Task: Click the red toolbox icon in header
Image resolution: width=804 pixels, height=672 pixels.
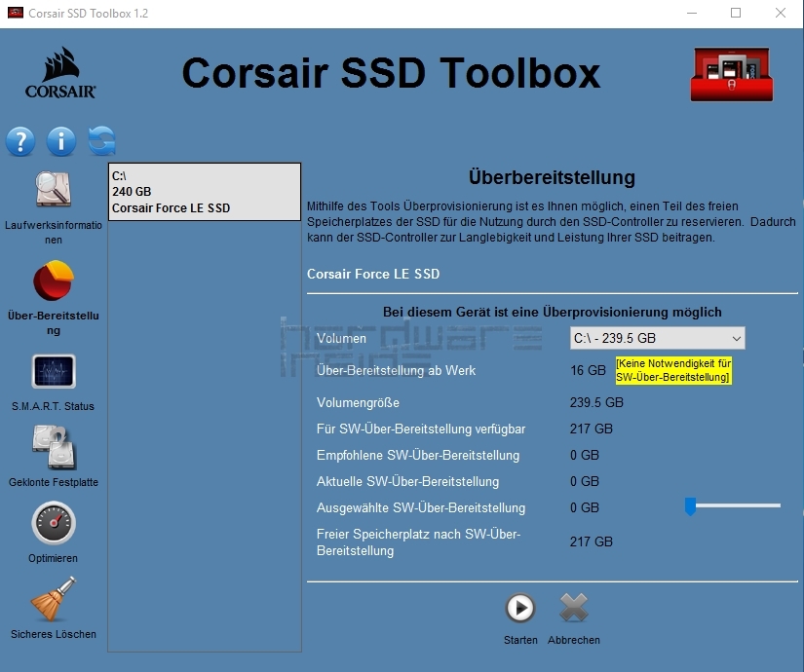Action: point(730,74)
